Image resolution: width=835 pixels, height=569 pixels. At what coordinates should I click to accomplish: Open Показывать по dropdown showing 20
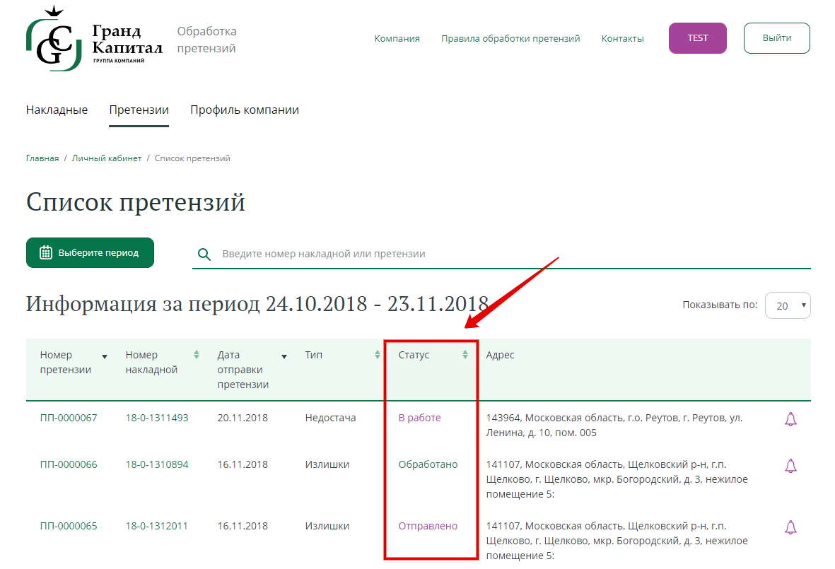click(x=788, y=305)
